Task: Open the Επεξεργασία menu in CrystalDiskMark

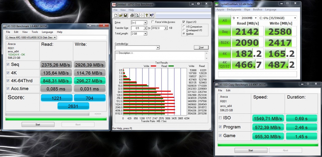Action: point(234,10)
